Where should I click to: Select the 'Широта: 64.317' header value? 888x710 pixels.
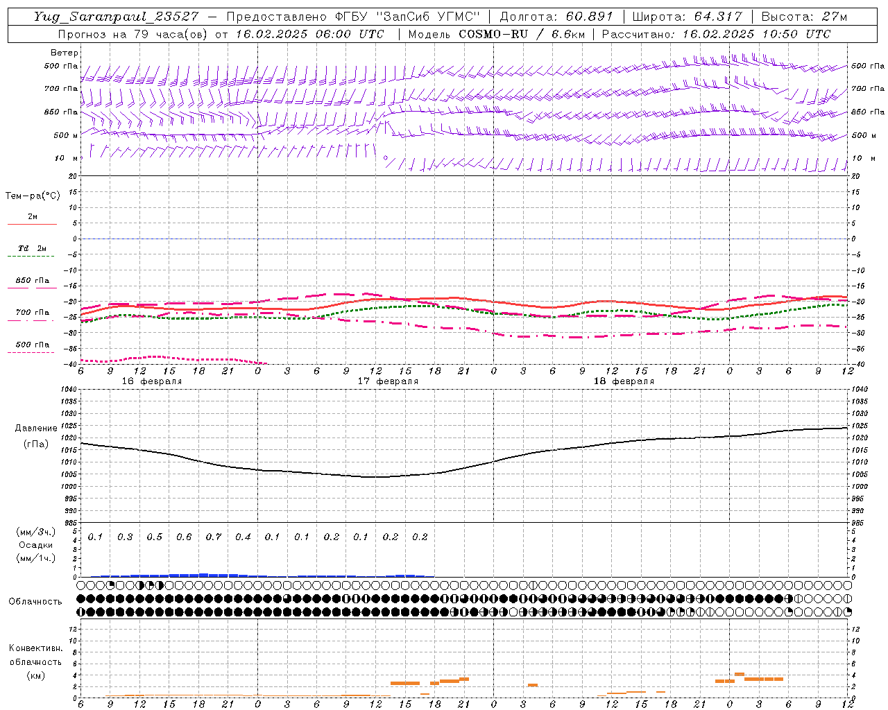[x=687, y=17]
